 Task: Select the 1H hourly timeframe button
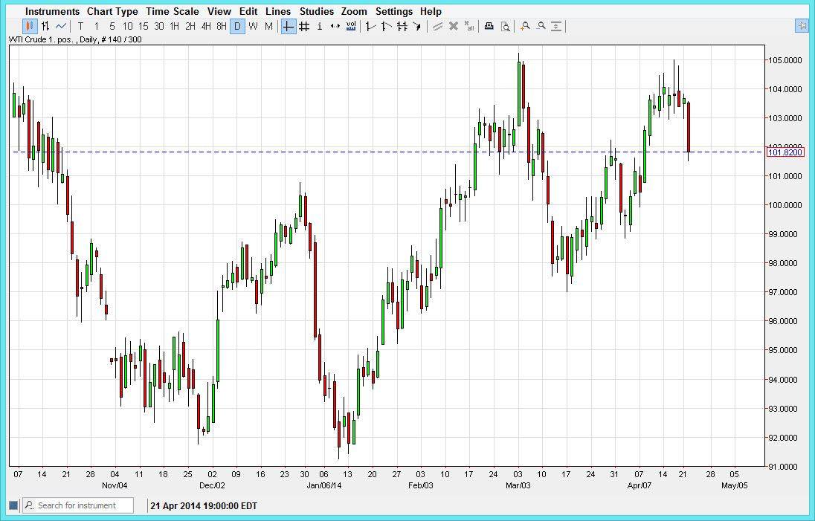(175, 26)
